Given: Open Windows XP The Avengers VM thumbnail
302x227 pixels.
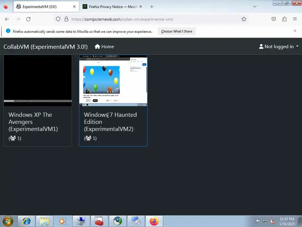Looking at the screenshot, I should tap(38, 80).
